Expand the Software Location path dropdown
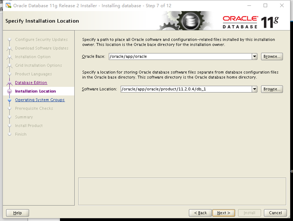The image size is (293, 221). pos(255,89)
